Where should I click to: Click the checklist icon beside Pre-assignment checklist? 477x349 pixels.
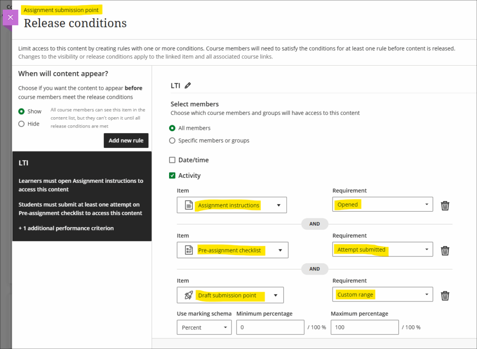tap(189, 250)
